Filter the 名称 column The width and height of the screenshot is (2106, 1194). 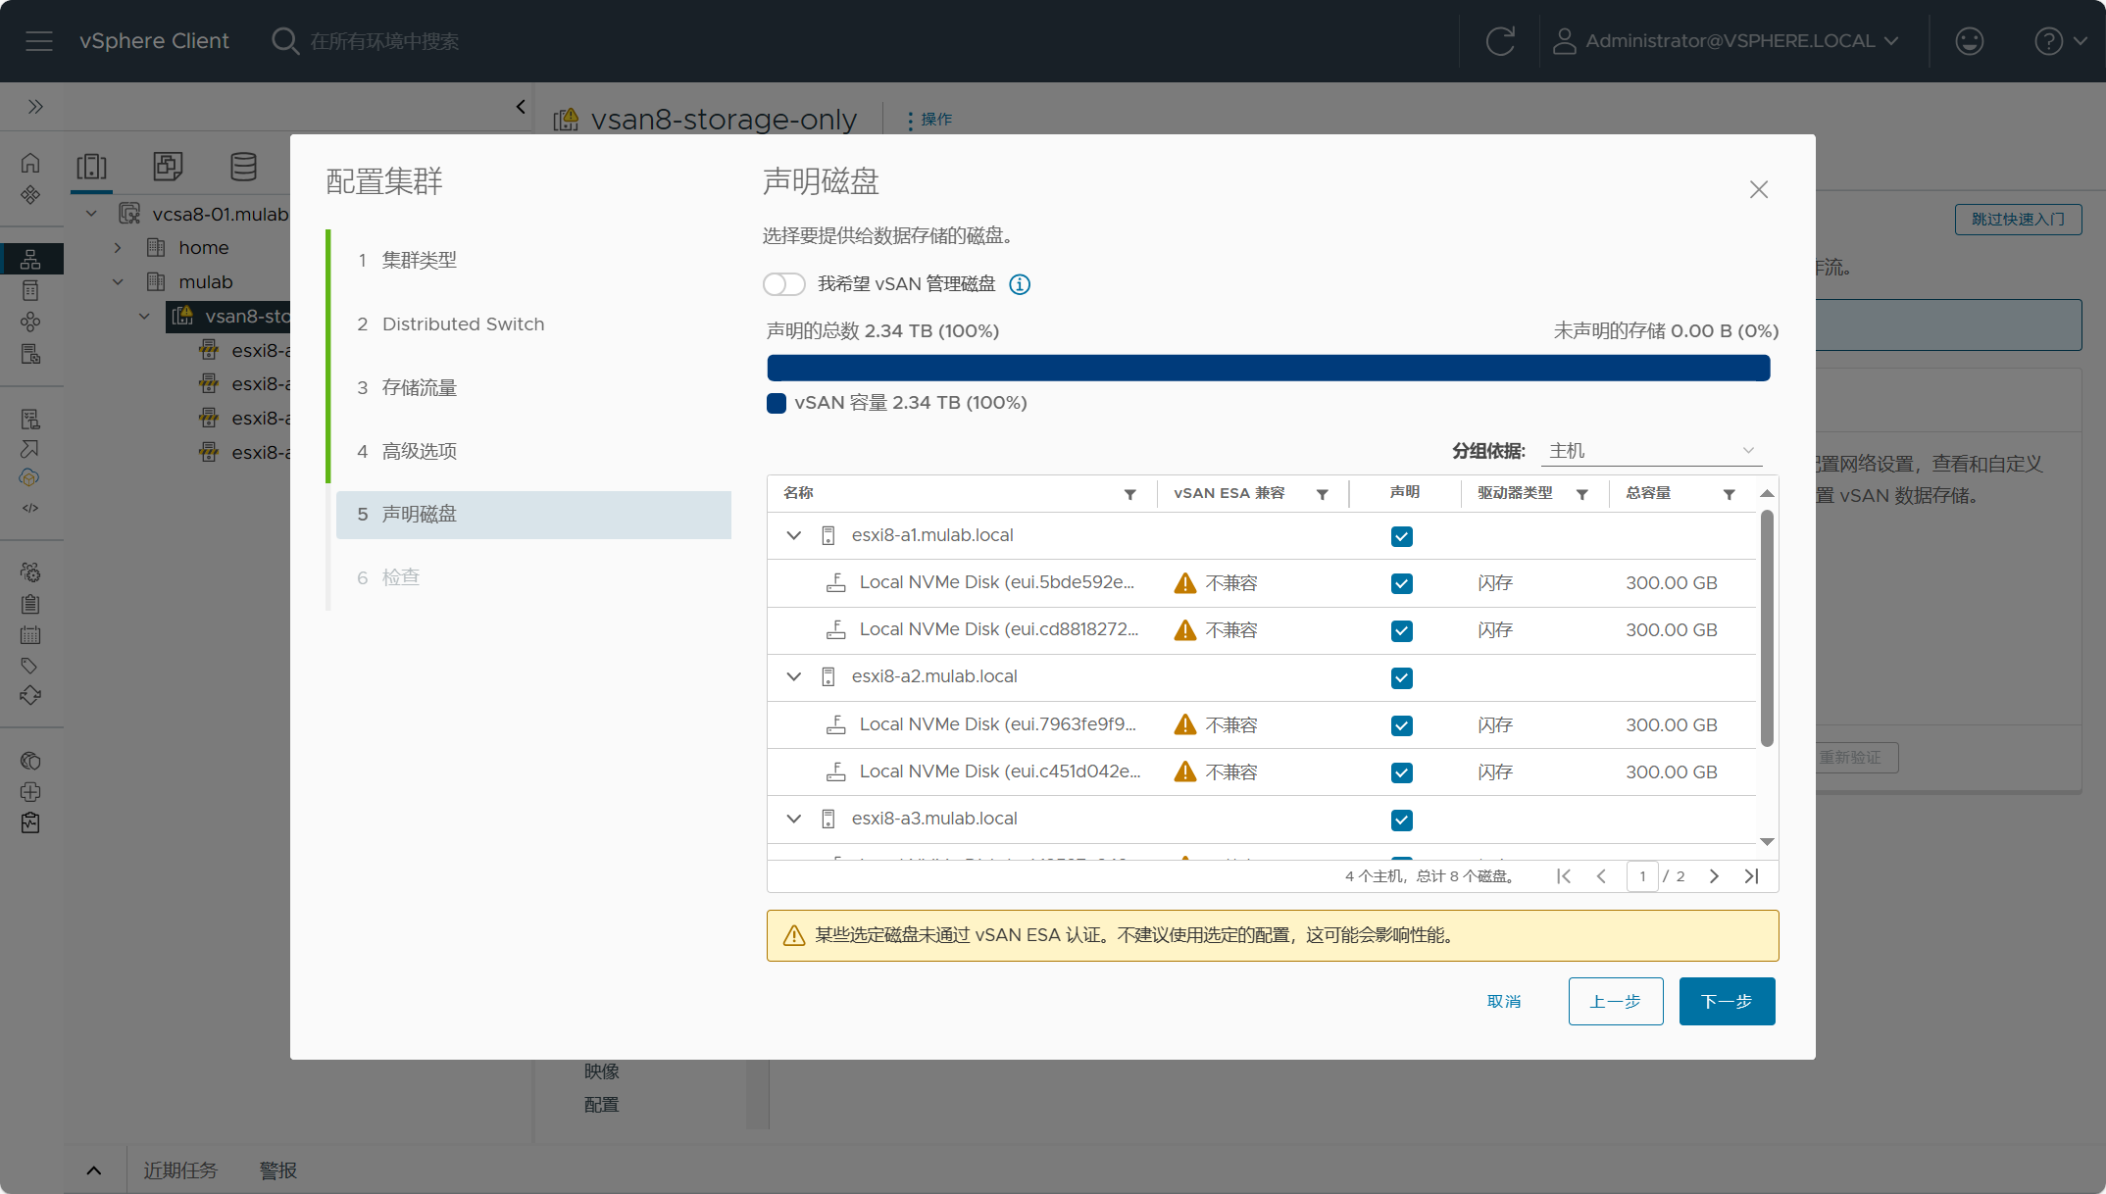1129,494
